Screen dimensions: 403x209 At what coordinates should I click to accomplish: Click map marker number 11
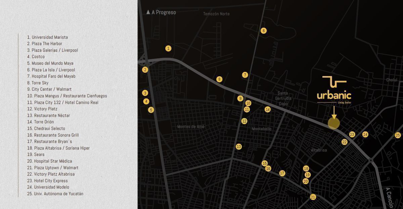(x=247, y=110)
